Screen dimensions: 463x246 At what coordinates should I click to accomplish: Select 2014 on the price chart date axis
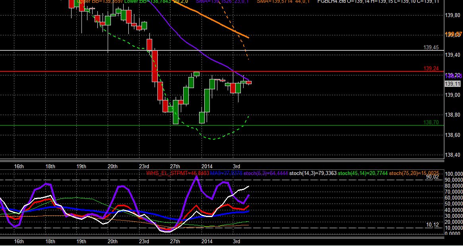pos(207,166)
